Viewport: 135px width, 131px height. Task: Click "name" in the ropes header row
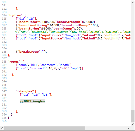(x=23, y=65)
